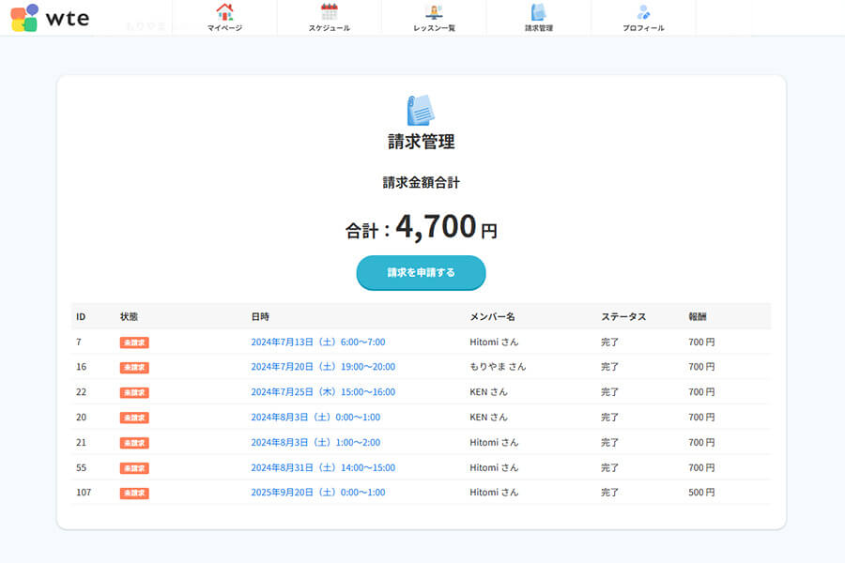This screenshot has width=845, height=563.
Task: Select the レッスン一覧 lesson list icon
Action: (x=432, y=13)
